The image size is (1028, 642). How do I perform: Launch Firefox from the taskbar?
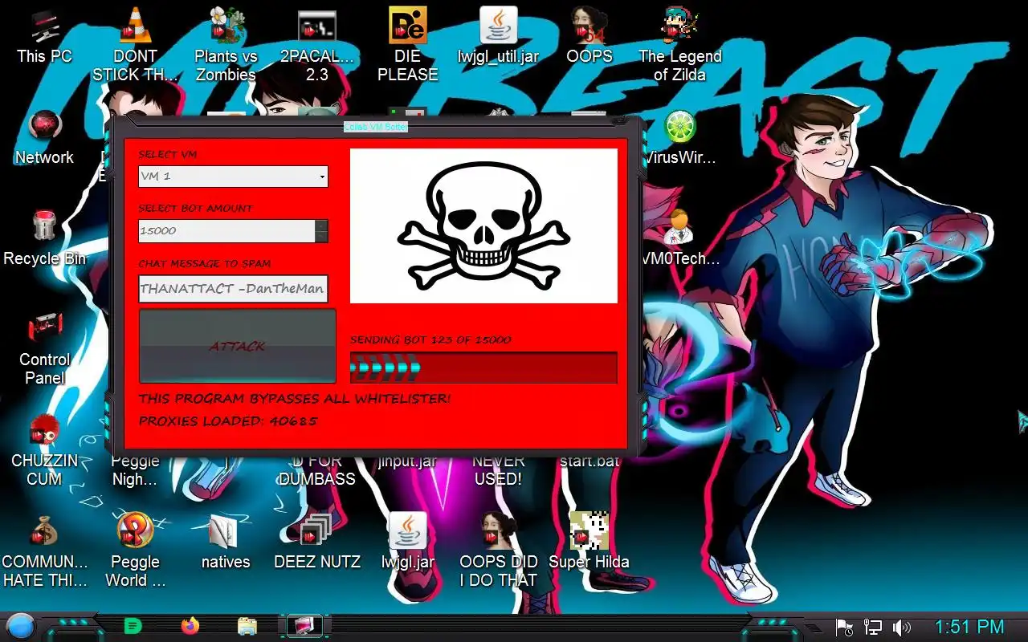(x=190, y=626)
